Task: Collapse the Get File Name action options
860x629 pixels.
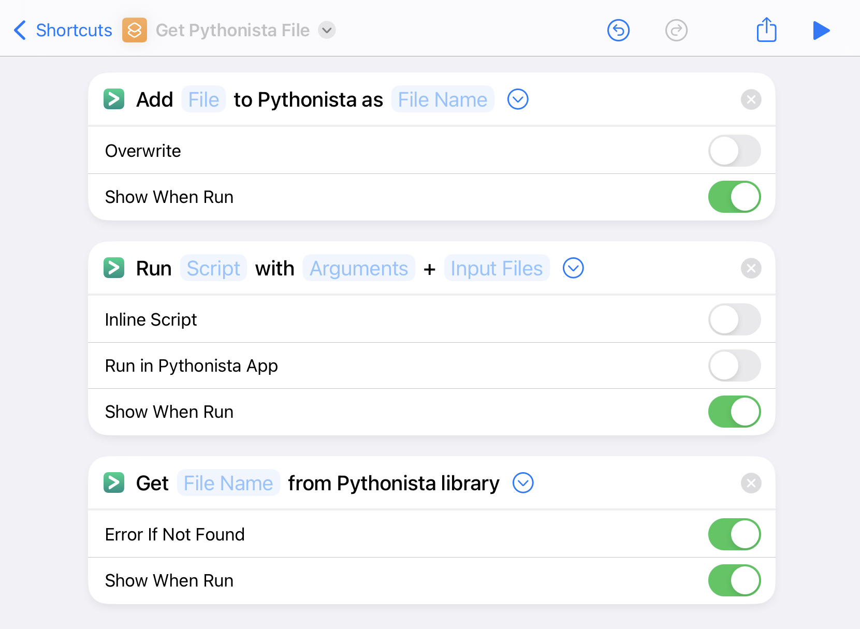Action: coord(523,483)
